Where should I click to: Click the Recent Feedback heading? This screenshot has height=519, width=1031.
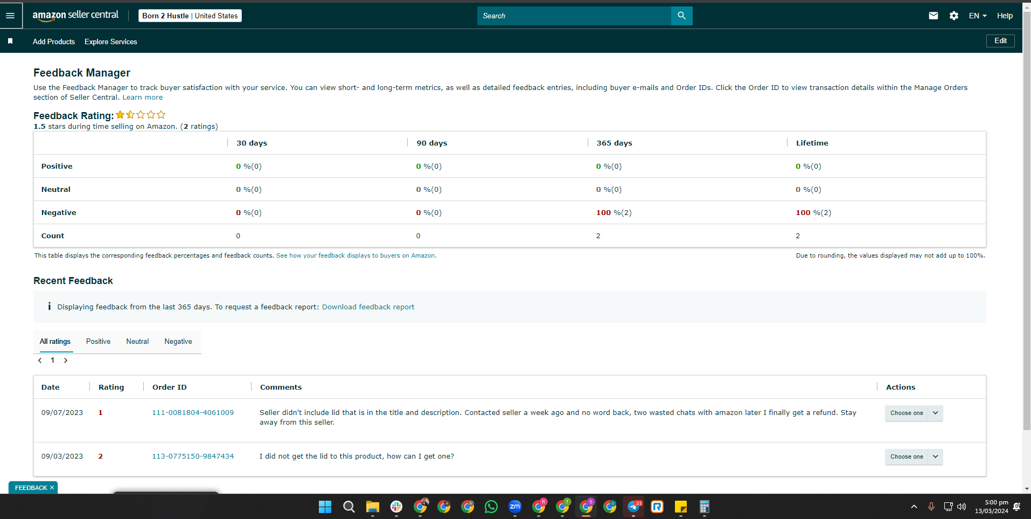73,281
